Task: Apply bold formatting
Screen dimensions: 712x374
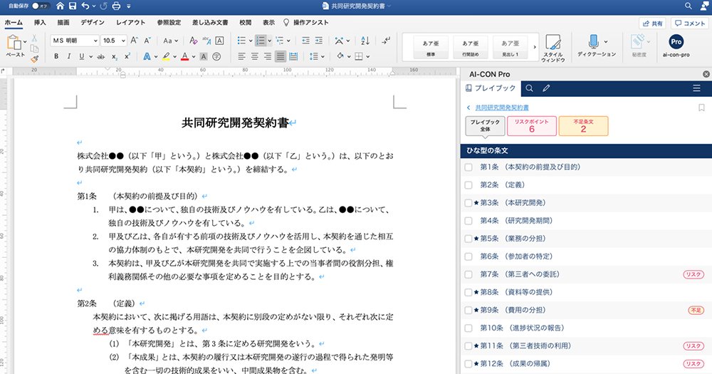Action: click(56, 56)
